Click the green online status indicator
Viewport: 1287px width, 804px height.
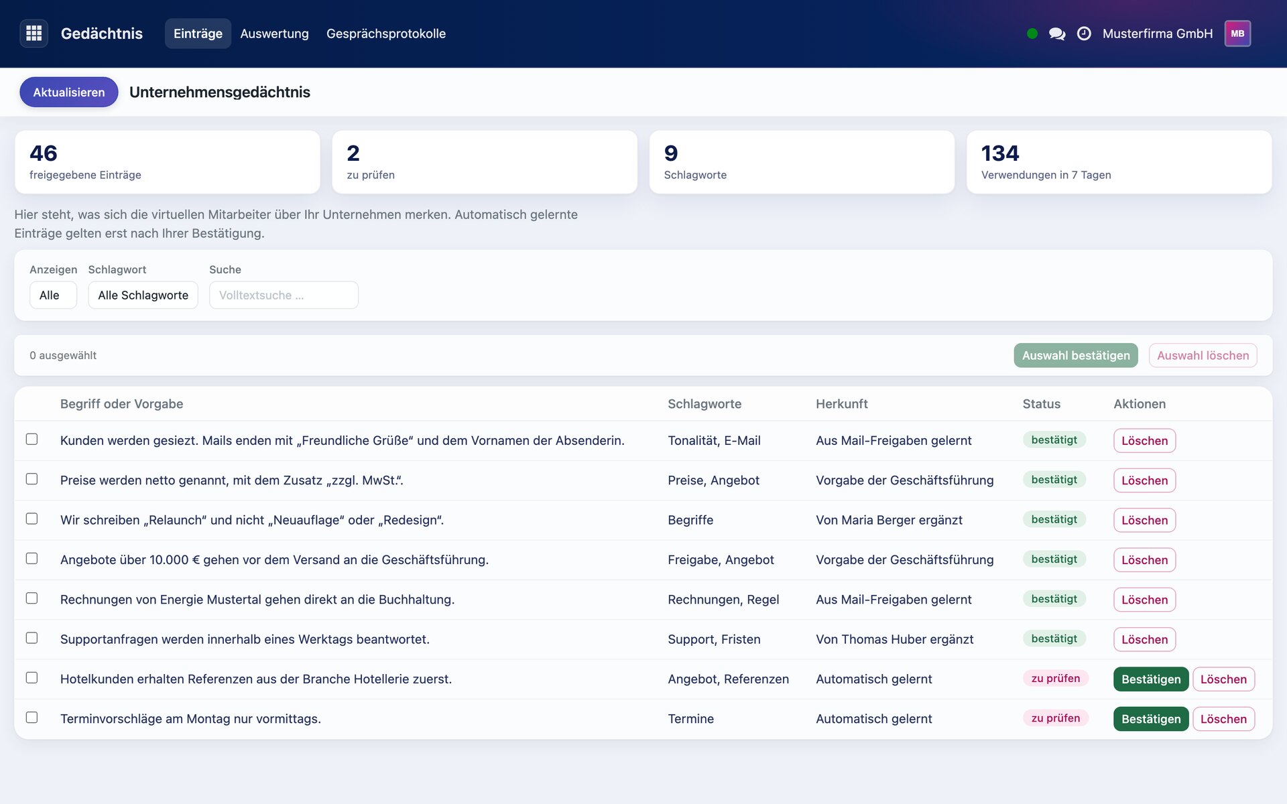tap(1032, 33)
